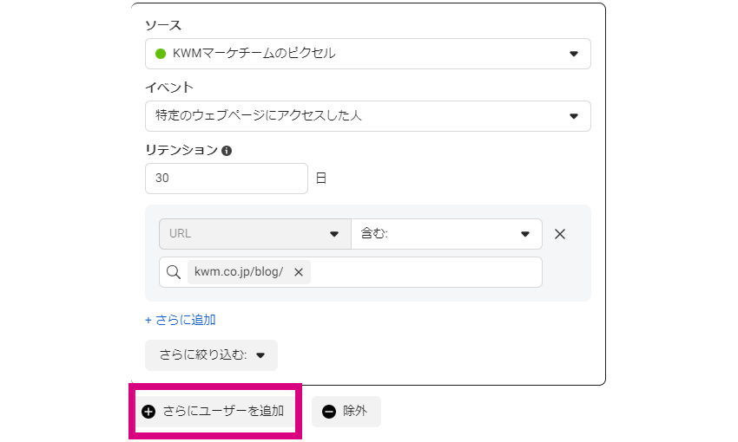
Task: Open the source dropdown KWMマーケチームのピクセル
Action: point(367,54)
